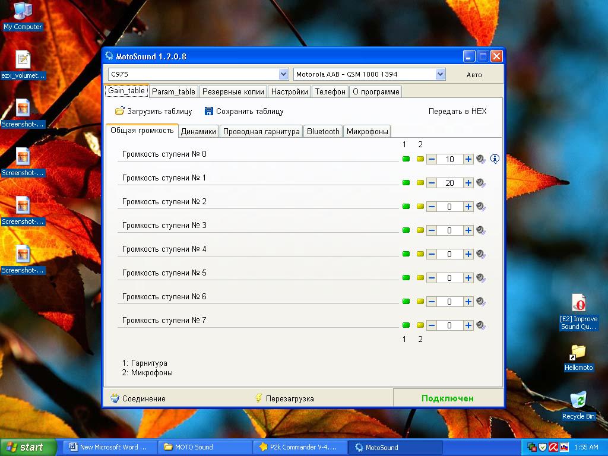608x456 pixels.
Task: Increase the value of Громкость ступени № 2
Action: (468, 207)
